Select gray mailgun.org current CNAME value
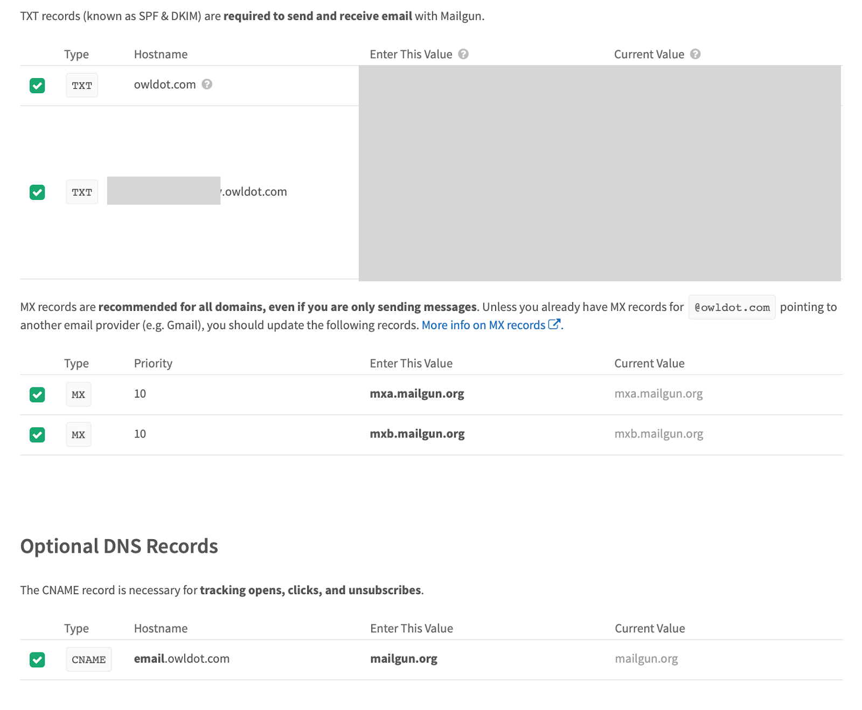The image size is (862, 710). 646,659
